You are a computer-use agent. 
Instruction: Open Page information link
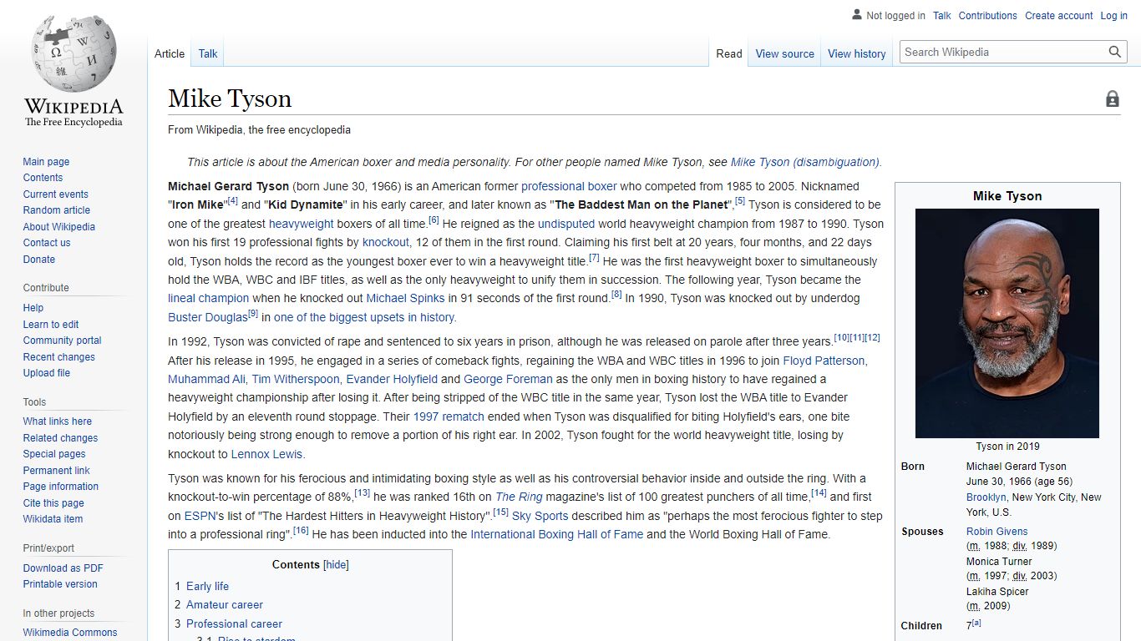click(60, 487)
